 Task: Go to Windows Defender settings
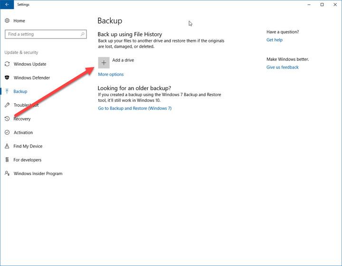32,78
